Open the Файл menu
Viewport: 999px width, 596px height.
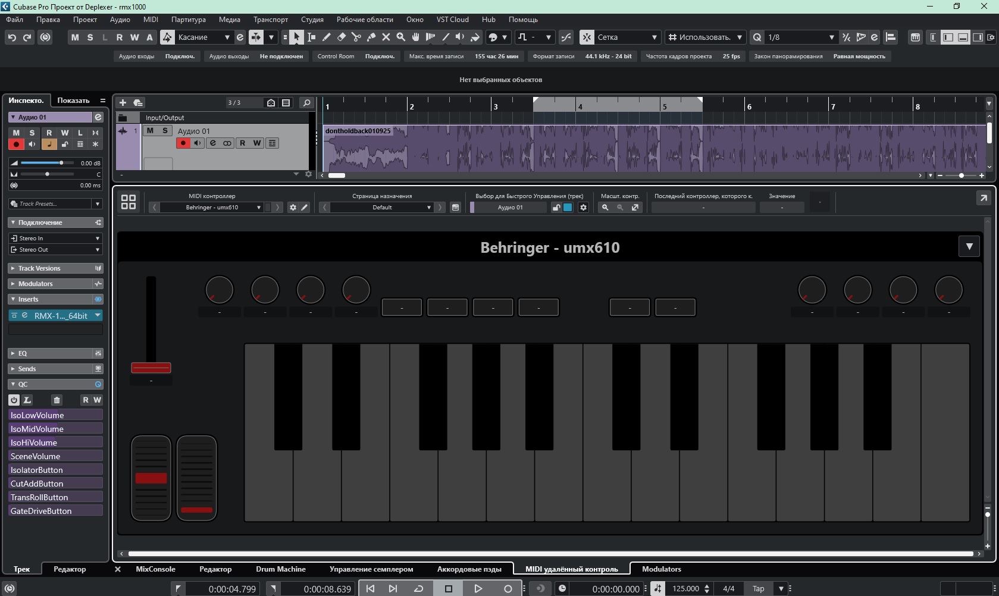click(x=15, y=19)
